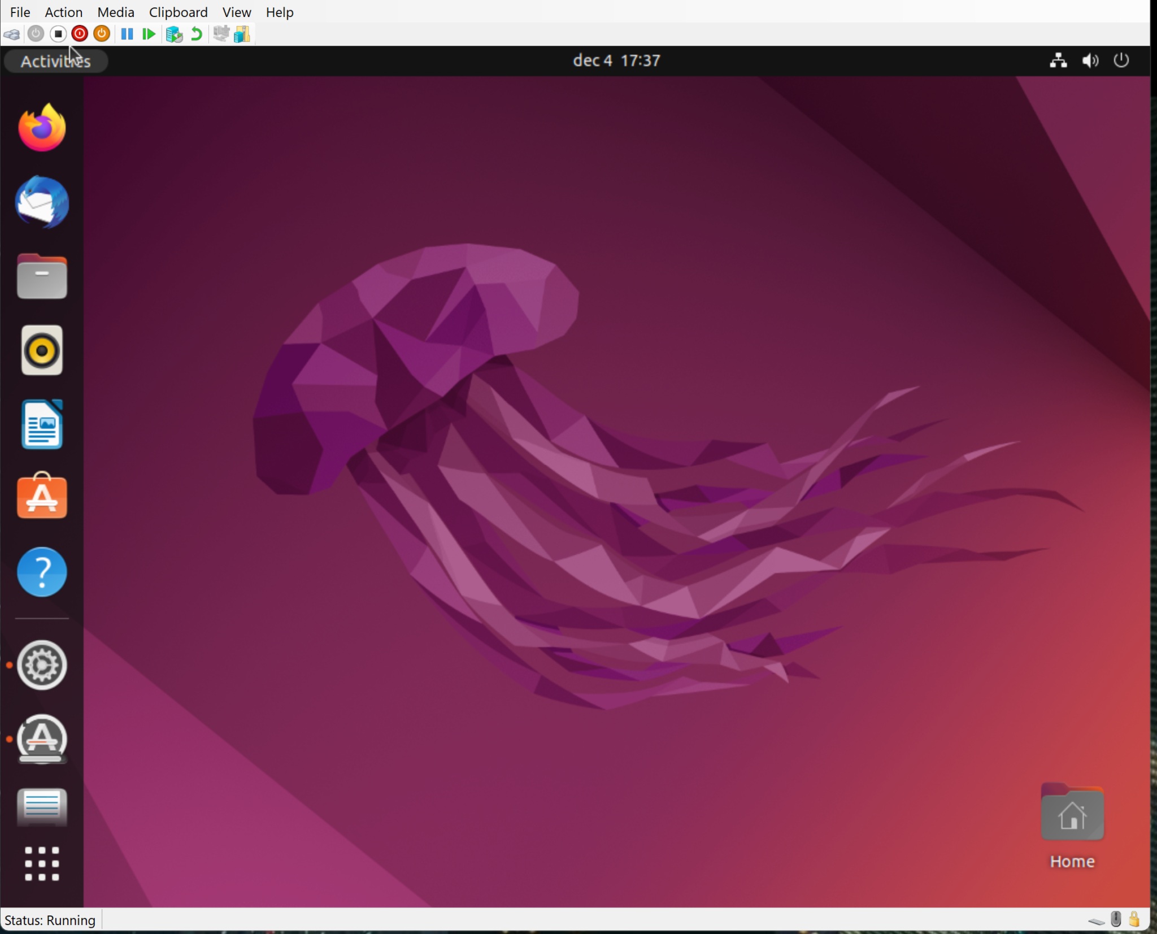Pause the virtual machine
1157x934 pixels.
point(127,34)
